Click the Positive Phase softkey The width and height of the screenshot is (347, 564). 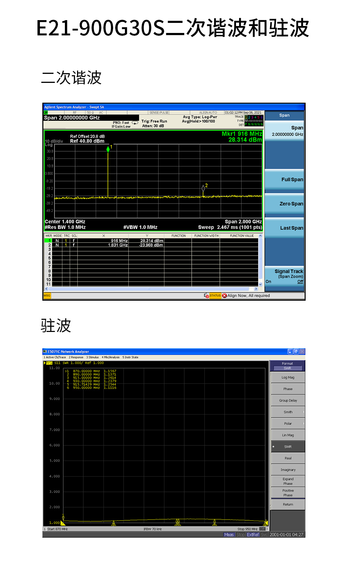click(288, 493)
